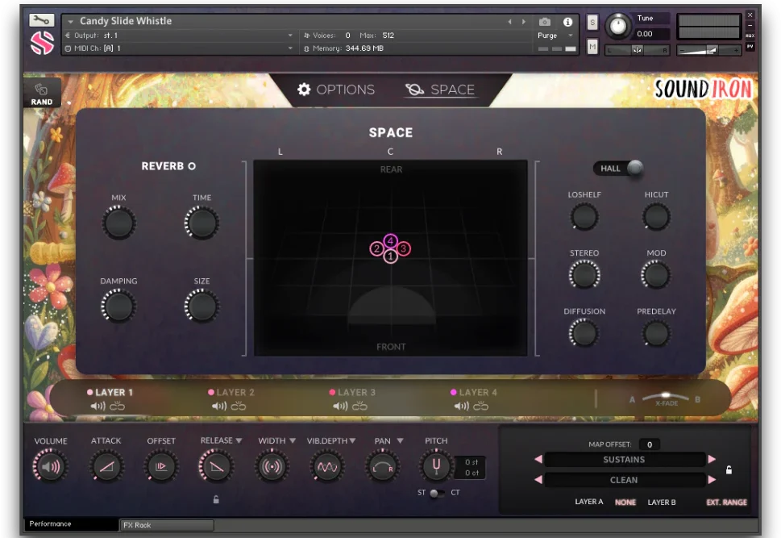Click the padlock icon below Release knob

[216, 499]
